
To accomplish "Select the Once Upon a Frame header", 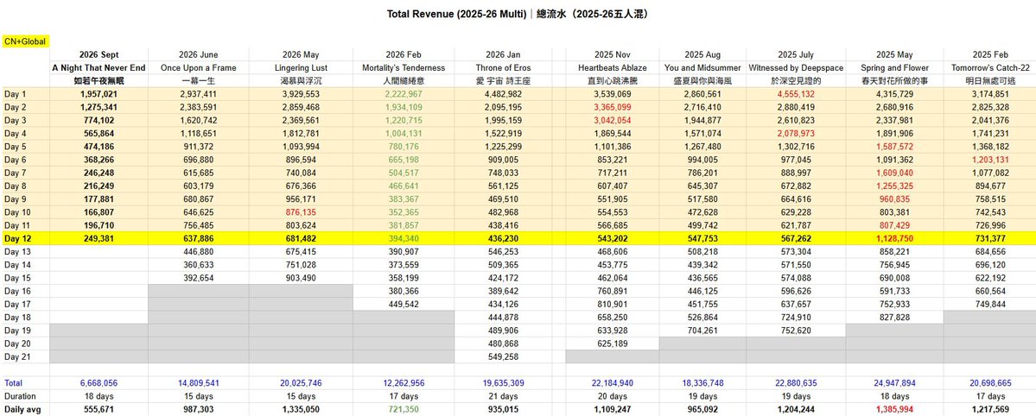I will tap(198, 67).
